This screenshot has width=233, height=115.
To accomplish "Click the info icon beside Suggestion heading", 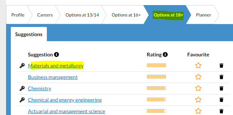I will 56,54.
